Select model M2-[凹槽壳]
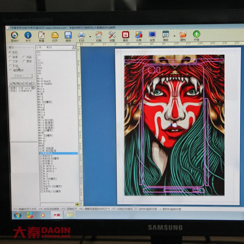 coord(45,102)
